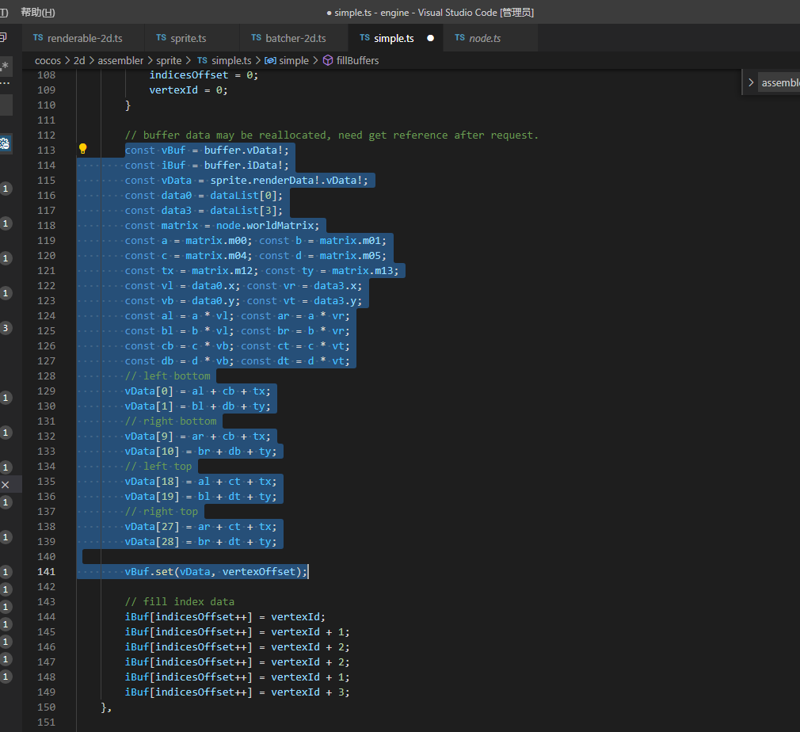Click the simple variable symbol icon in breadcrumb

[x=270, y=60]
